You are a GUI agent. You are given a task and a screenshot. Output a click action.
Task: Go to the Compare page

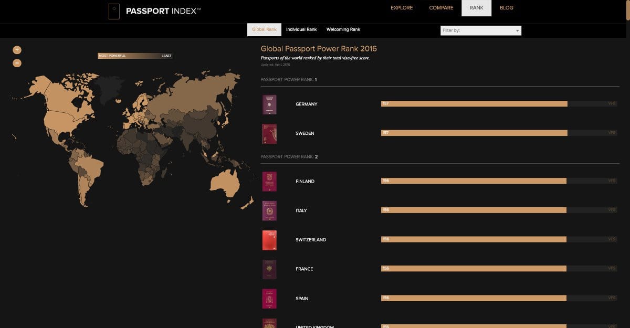tap(441, 8)
